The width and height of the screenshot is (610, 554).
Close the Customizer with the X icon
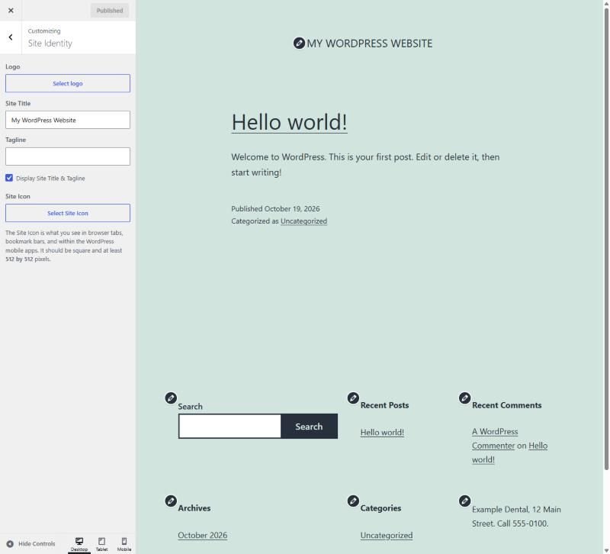[11, 11]
